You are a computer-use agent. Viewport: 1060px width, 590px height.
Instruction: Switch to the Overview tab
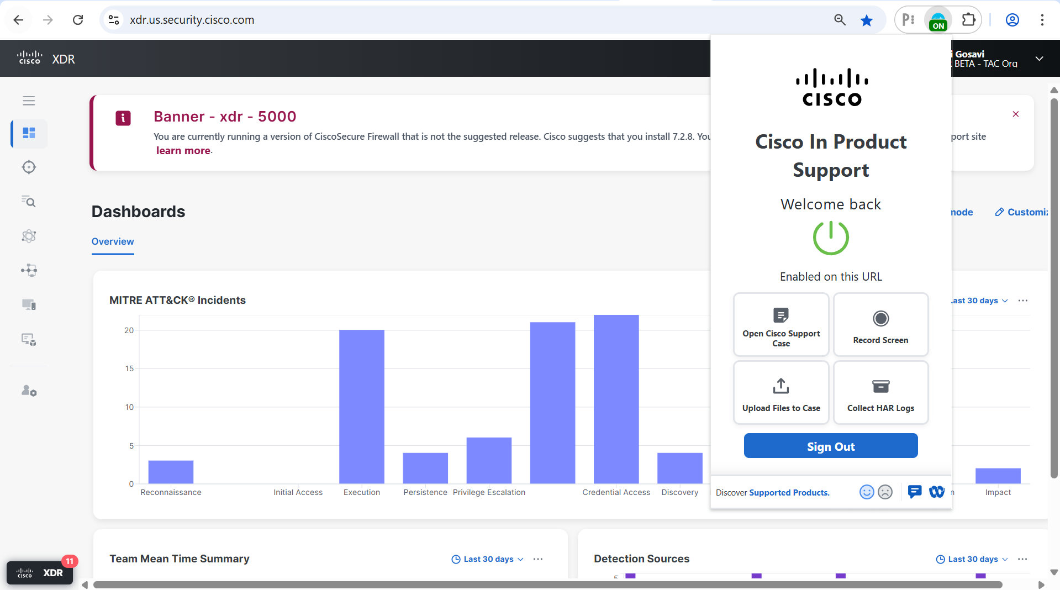(x=113, y=241)
